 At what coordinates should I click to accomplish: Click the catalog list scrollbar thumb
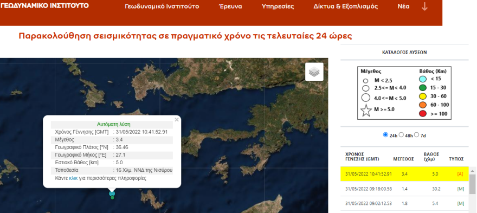click(x=473, y=184)
